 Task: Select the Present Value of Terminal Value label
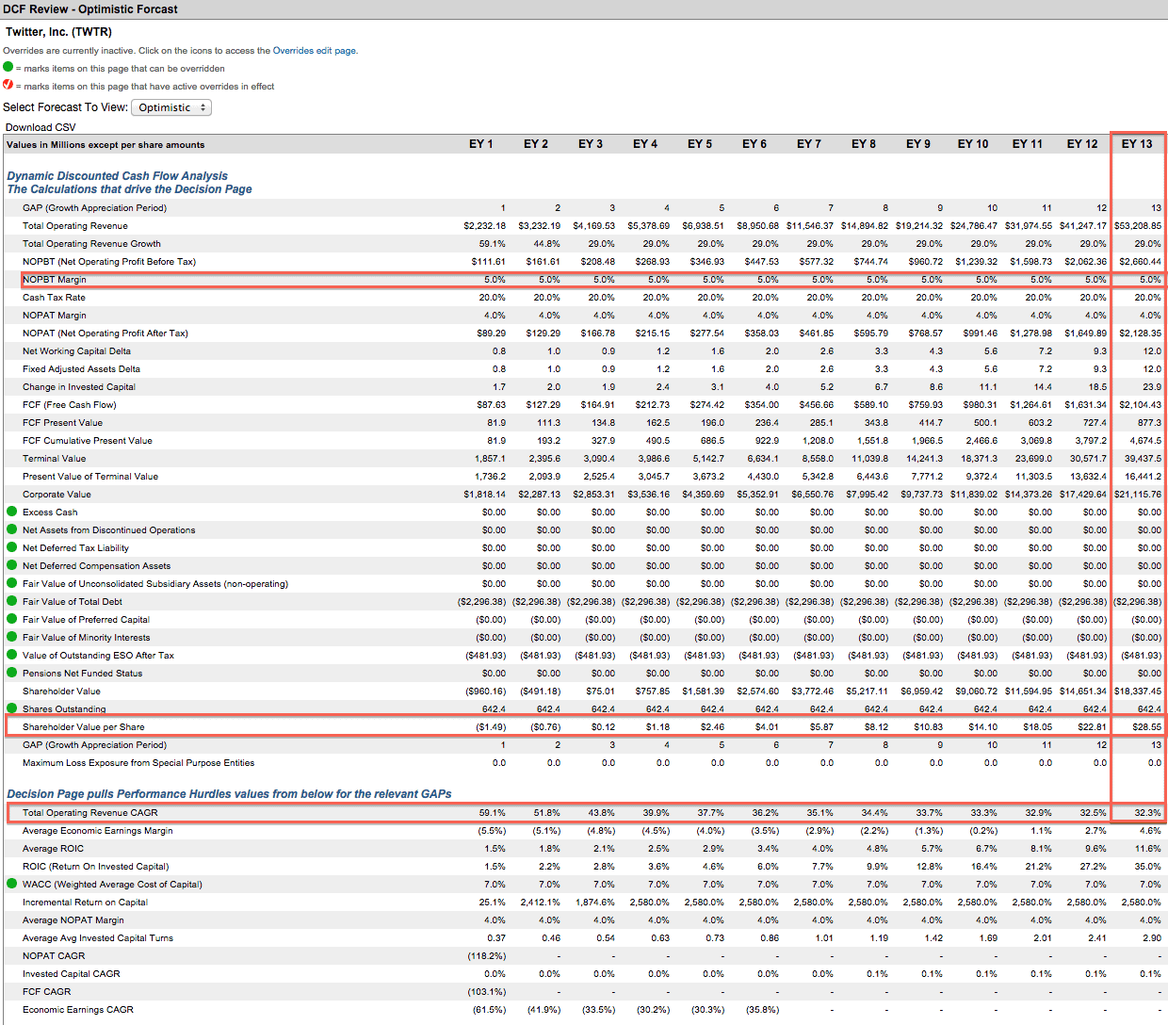90,477
